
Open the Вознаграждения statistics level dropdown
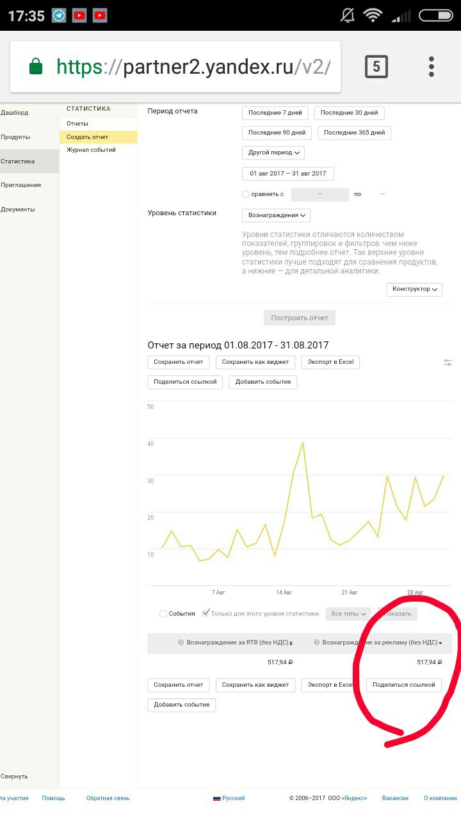tap(276, 215)
